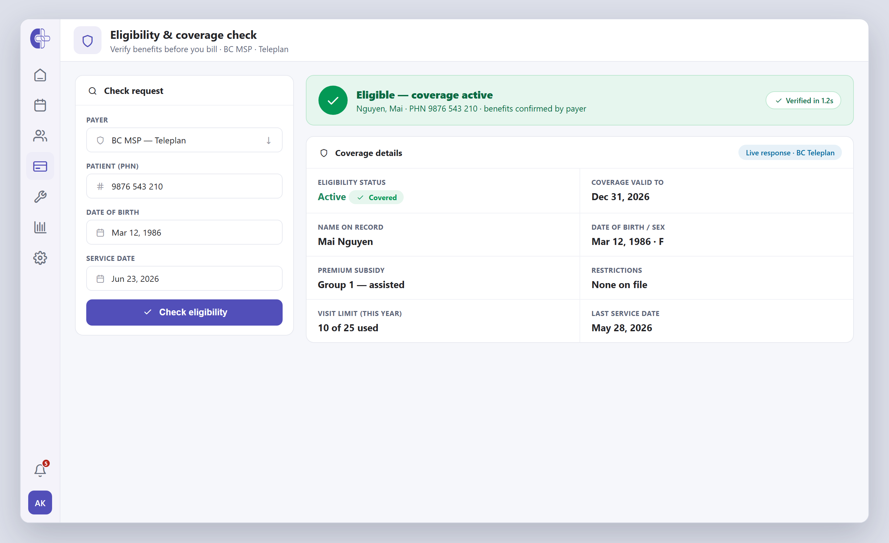Viewport: 889px width, 543px height.
Task: Click the shield icon beside page title
Action: 88,40
